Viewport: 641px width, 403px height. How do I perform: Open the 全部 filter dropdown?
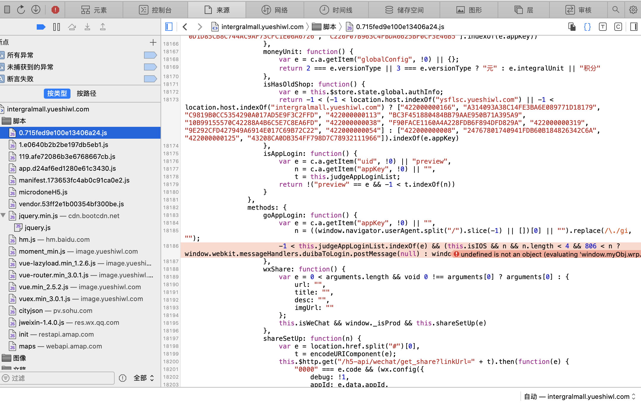(144, 378)
